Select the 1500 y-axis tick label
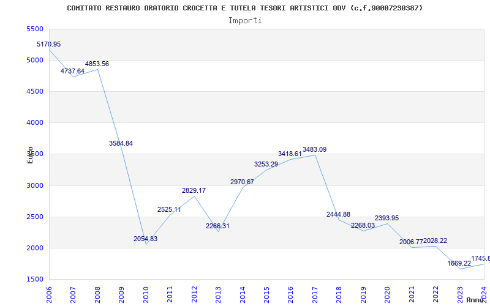 [x=35, y=280]
